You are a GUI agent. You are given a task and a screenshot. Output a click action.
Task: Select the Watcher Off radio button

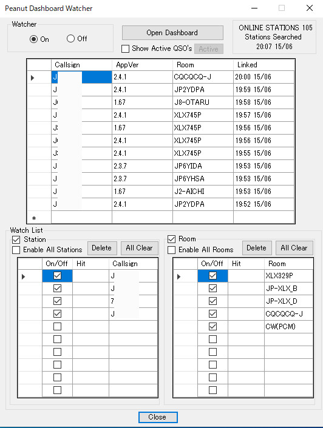tap(70, 38)
